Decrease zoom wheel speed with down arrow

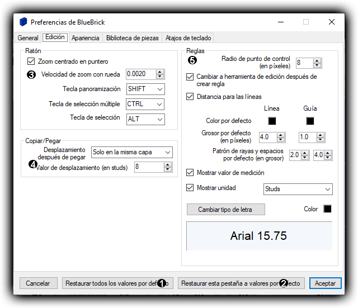pyautogui.click(x=160, y=77)
